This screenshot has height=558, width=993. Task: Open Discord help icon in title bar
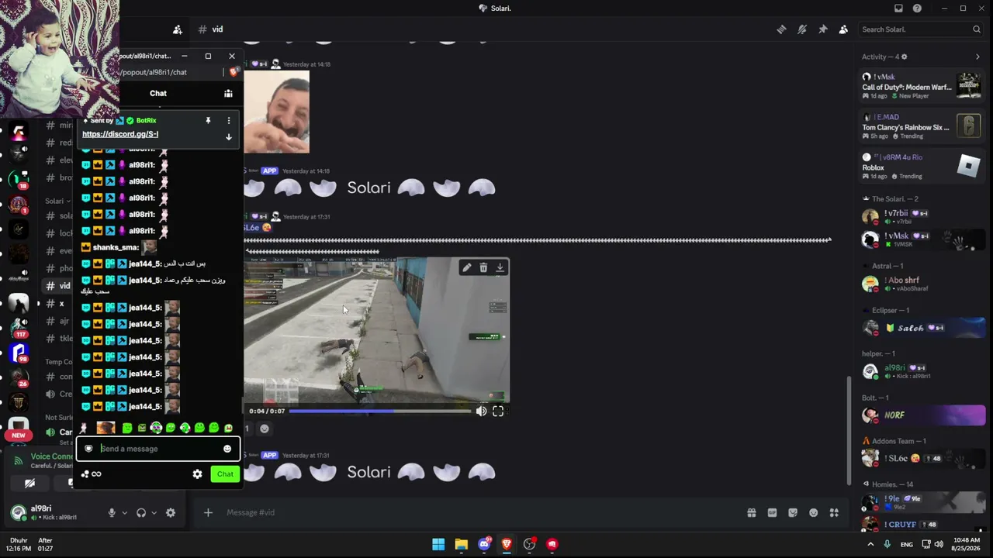click(x=918, y=9)
